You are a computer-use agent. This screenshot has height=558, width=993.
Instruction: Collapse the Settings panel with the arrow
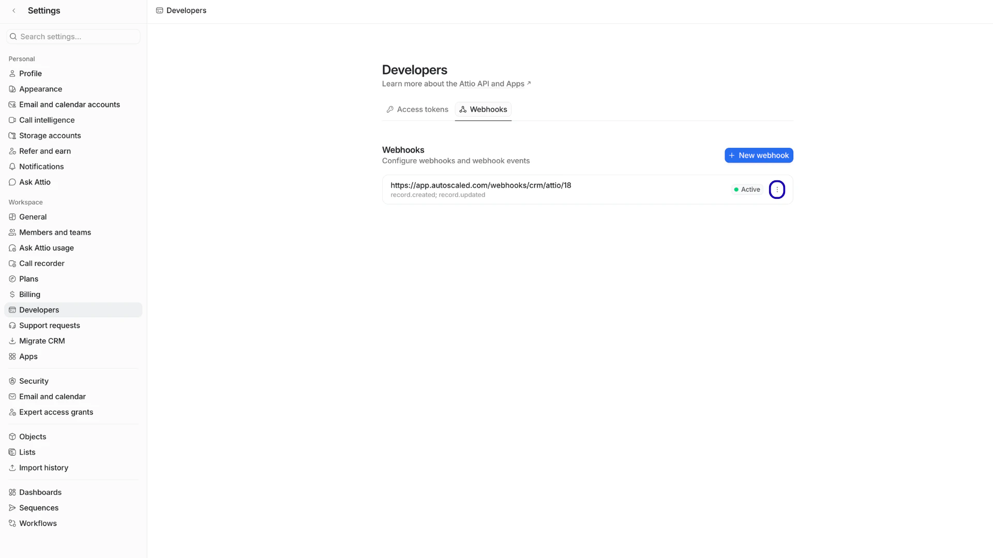coord(13,10)
